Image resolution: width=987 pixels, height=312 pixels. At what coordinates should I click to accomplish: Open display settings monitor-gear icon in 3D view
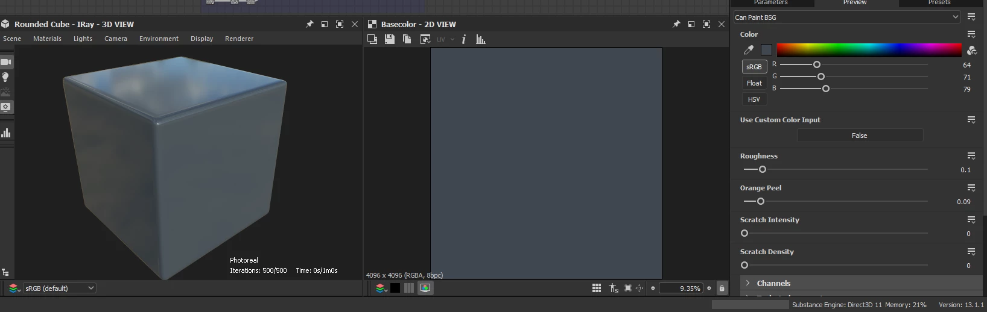5,107
